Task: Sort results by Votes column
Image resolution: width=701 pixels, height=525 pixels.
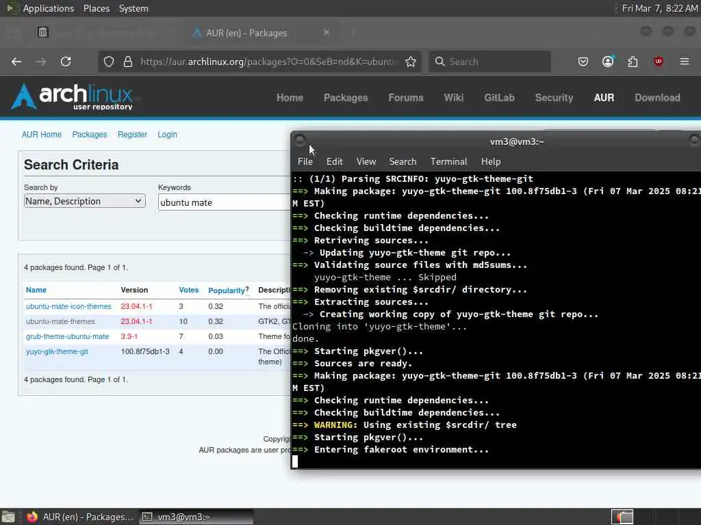Action: click(x=189, y=290)
